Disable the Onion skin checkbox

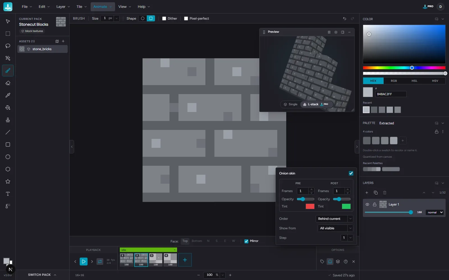point(351,173)
